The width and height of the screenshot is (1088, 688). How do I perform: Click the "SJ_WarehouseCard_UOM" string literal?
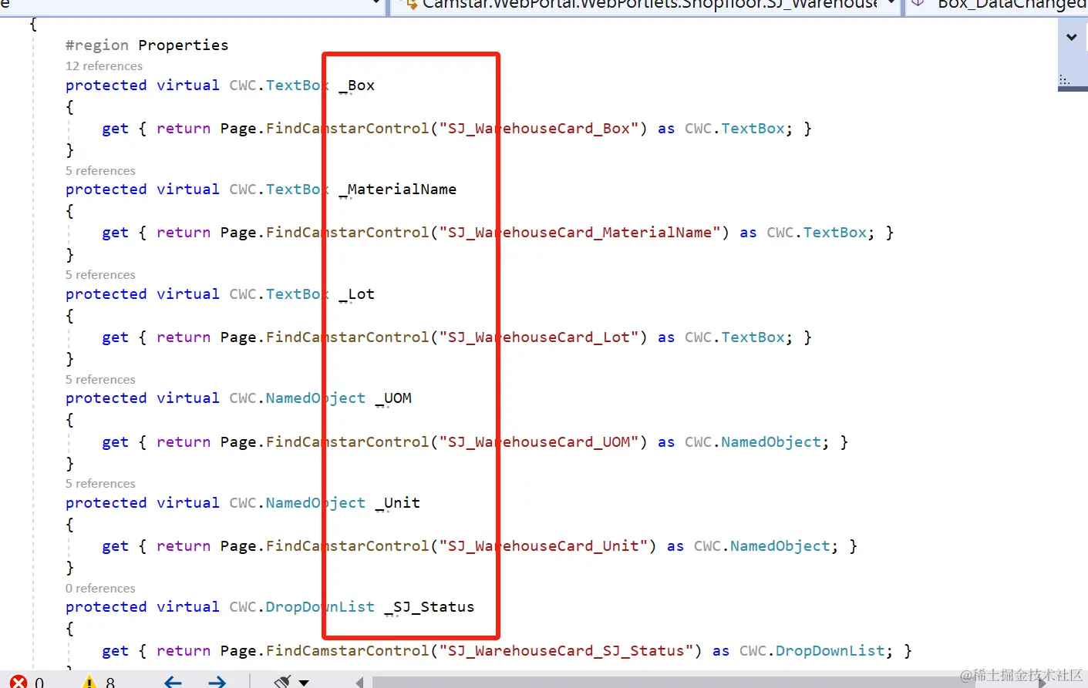(539, 442)
